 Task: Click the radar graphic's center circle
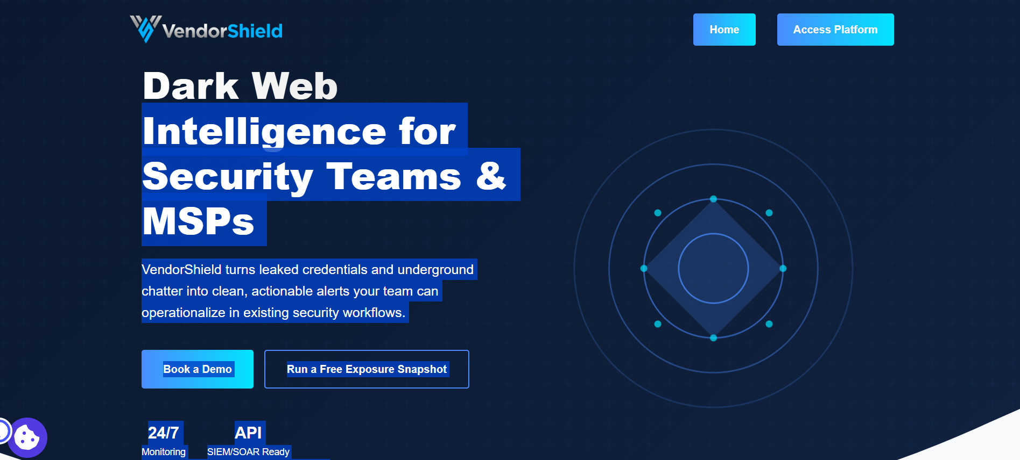(713, 268)
